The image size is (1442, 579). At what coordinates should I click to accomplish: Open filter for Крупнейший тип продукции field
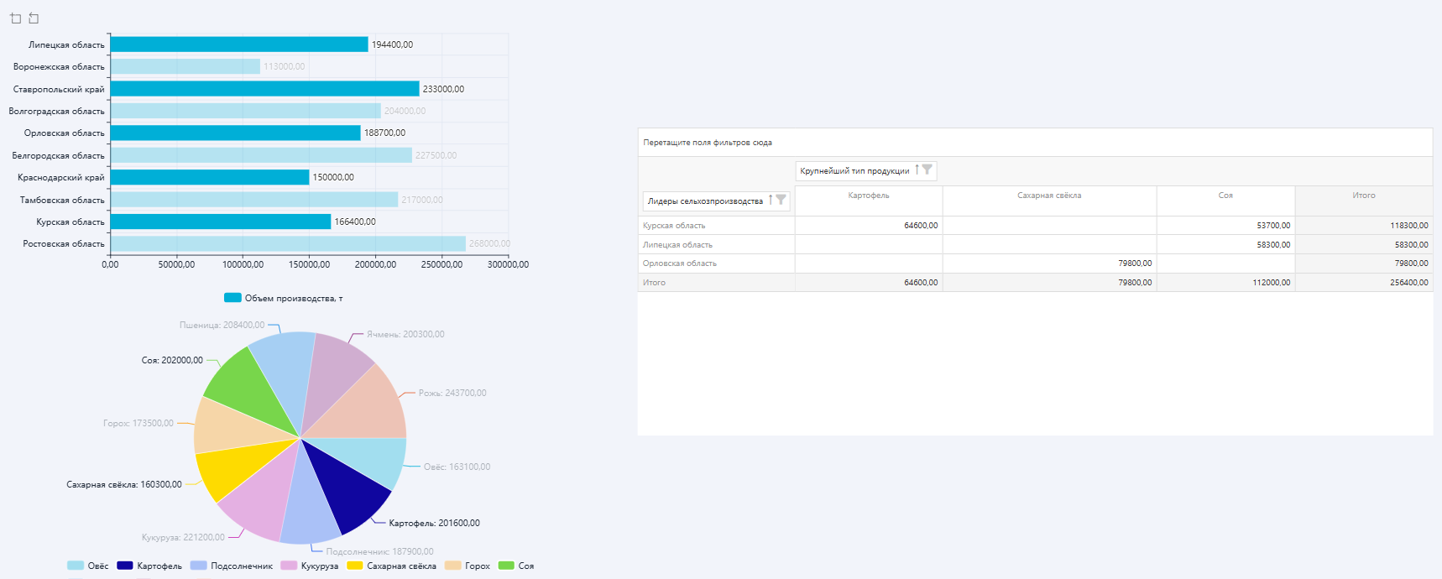point(927,170)
